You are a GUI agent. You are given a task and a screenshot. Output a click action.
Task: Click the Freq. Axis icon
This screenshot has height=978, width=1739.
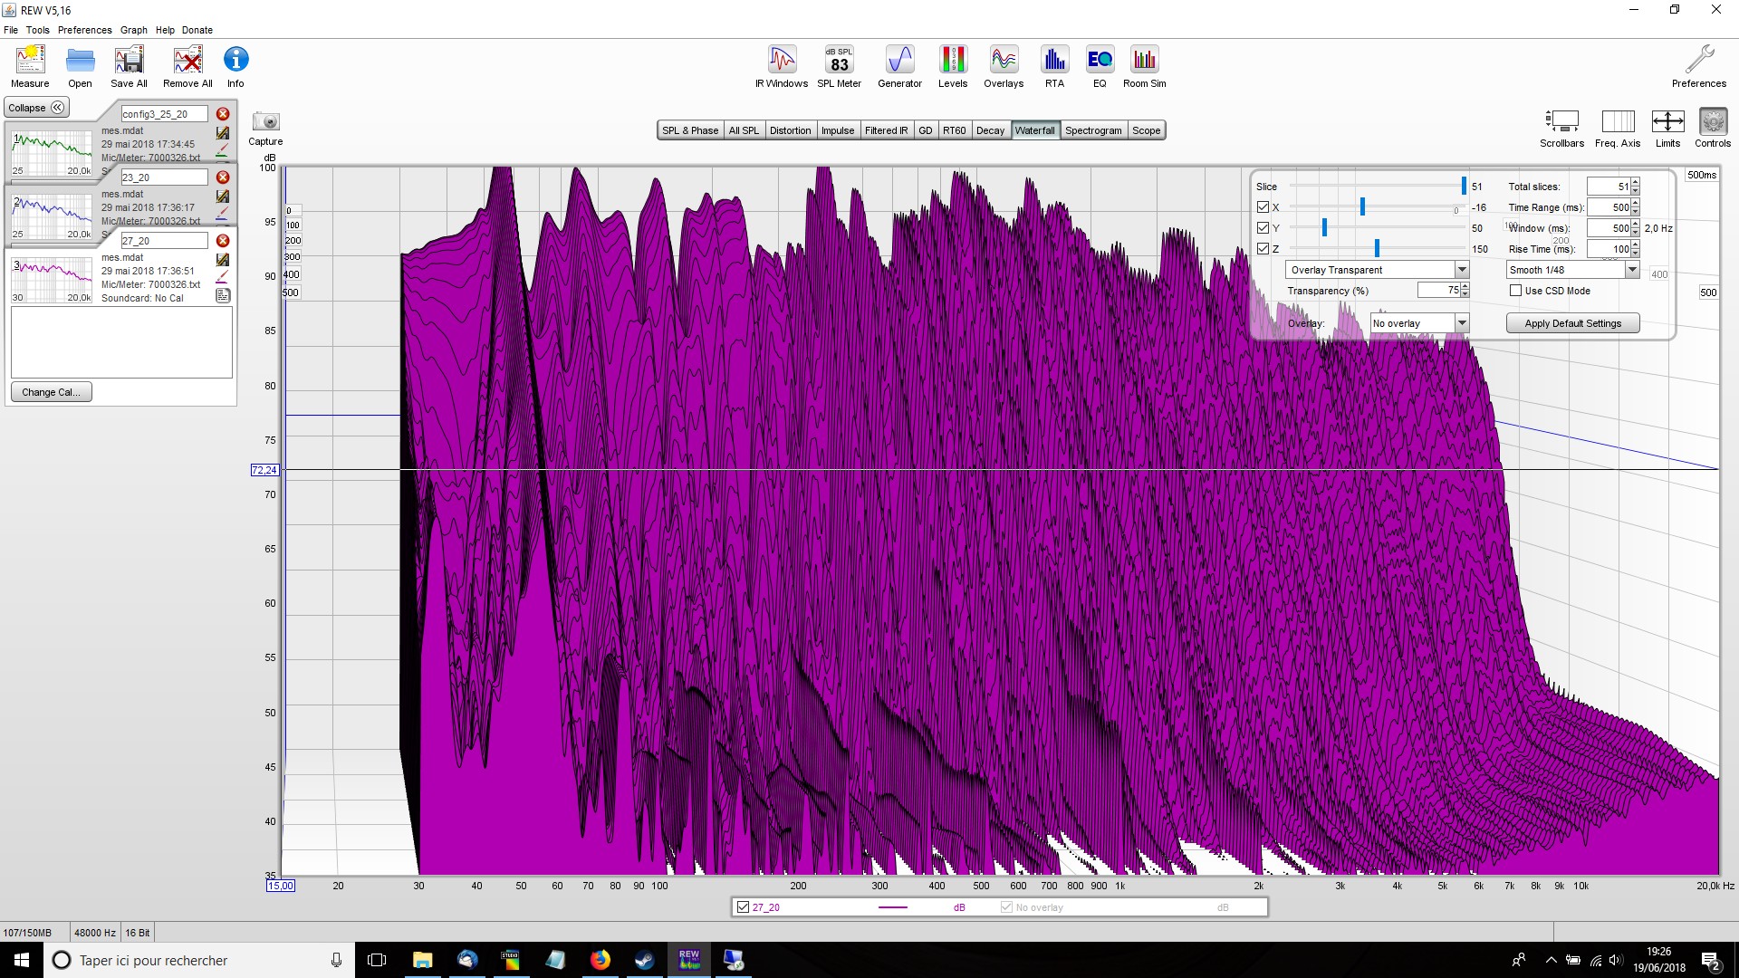pyautogui.click(x=1618, y=121)
